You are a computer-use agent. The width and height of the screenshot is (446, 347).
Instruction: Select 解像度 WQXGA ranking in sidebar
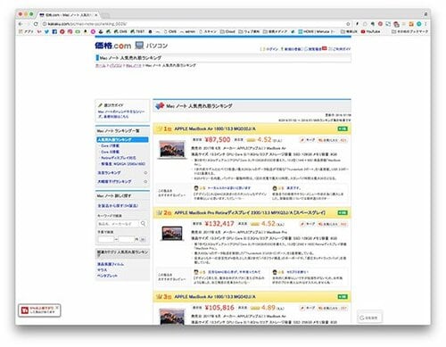tap(123, 164)
